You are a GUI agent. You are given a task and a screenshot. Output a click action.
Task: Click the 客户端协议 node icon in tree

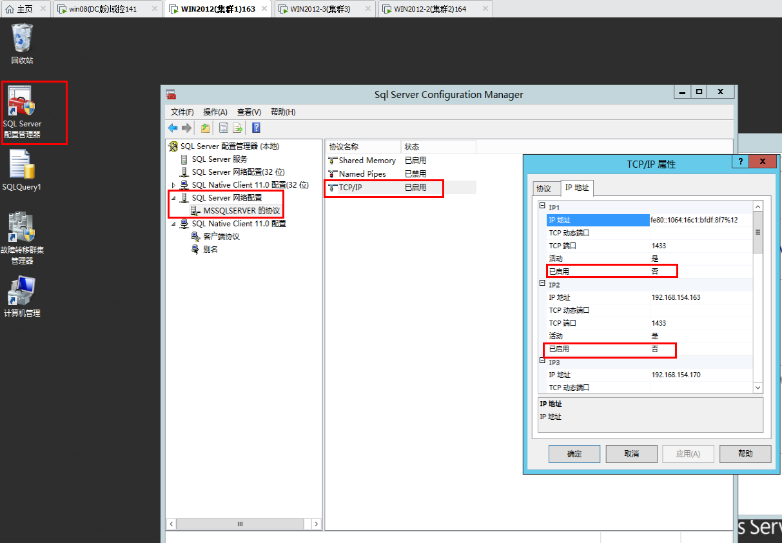tap(196, 237)
